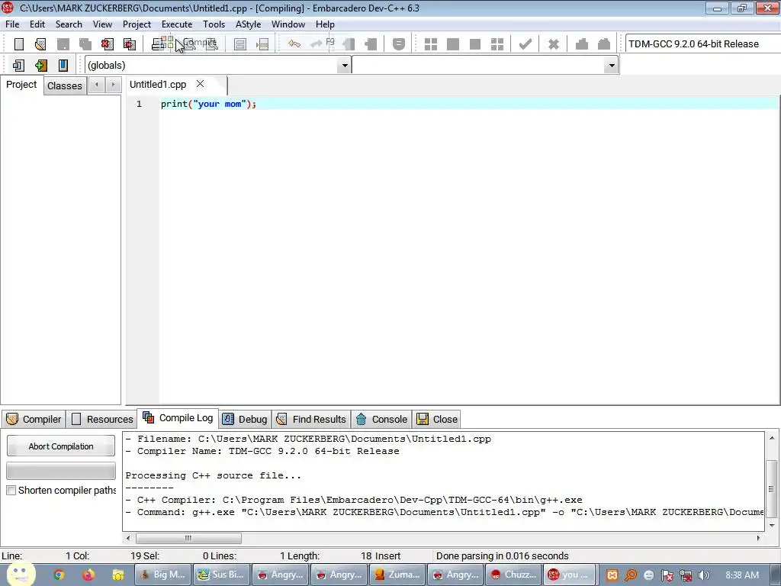Screen dimensions: 781x586
Task: Click the Stop Execution X icon
Action: [554, 44]
